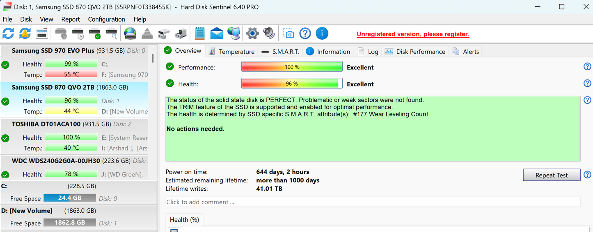Viewport: 593px width, 232px height.
Task: Switch to the Disk Performance tab
Action: 415,52
